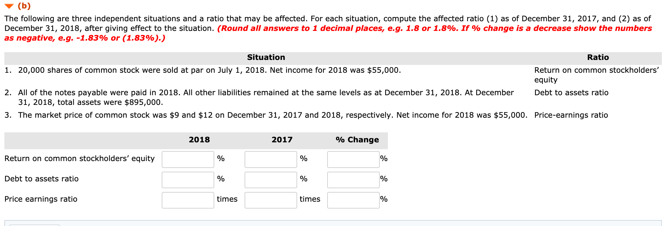665x226 pixels.
Task: Select the 2018 column header
Action: (x=199, y=140)
